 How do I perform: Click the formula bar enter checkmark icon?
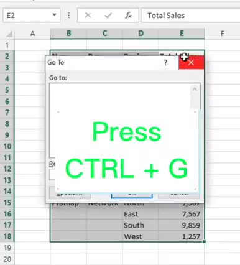[x=108, y=16]
